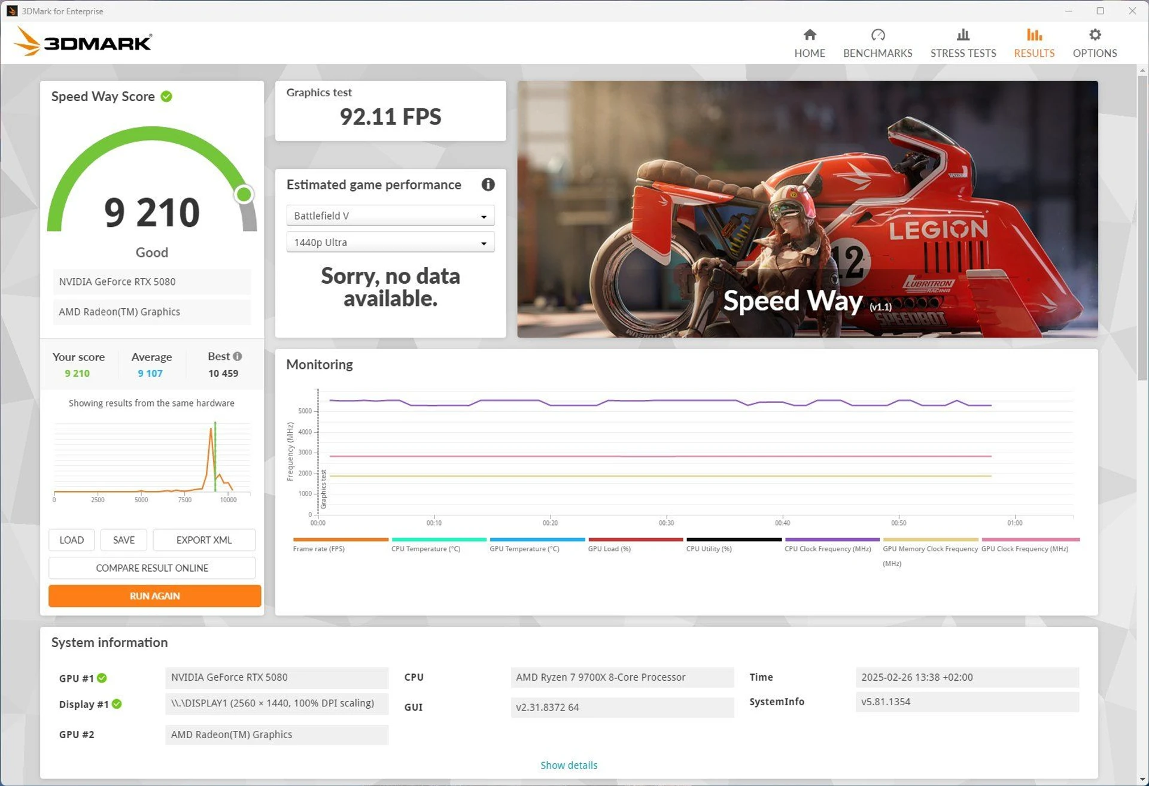The image size is (1149, 786).
Task: Select the AMD Ryzen 7 9700X CPU field
Action: pyautogui.click(x=622, y=677)
